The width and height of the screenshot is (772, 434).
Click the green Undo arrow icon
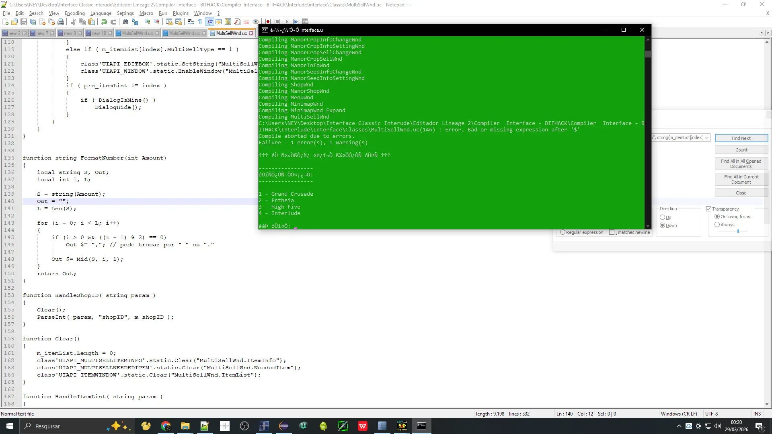(104, 22)
